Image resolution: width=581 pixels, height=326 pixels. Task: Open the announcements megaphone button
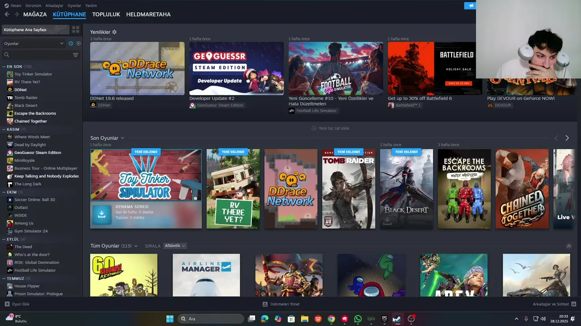(x=470, y=6)
